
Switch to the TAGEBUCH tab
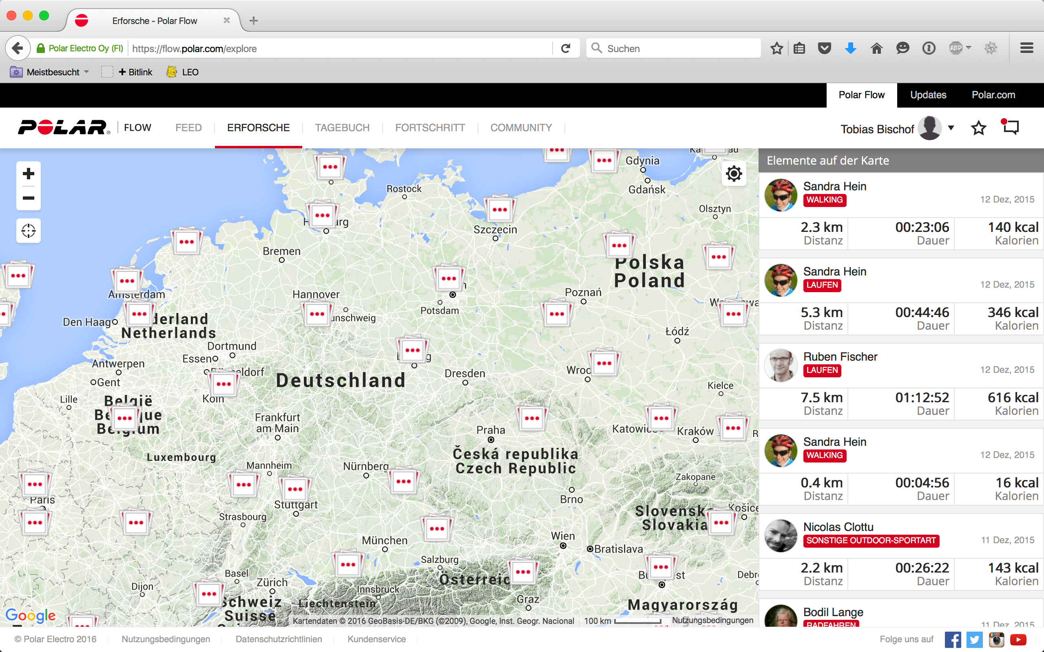coord(342,128)
